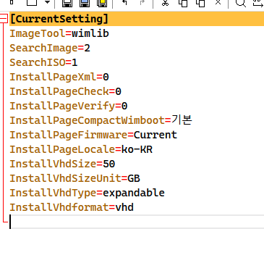
Task: Collapse the [CurrentSetting] section fold marker
Action: [4, 19]
